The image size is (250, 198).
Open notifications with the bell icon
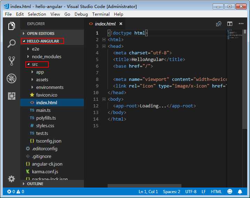[x=240, y=191]
